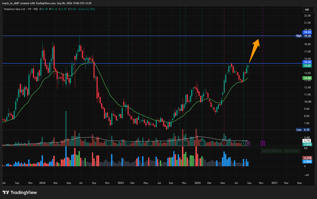Click the 2027 time axis label

coord(274,183)
